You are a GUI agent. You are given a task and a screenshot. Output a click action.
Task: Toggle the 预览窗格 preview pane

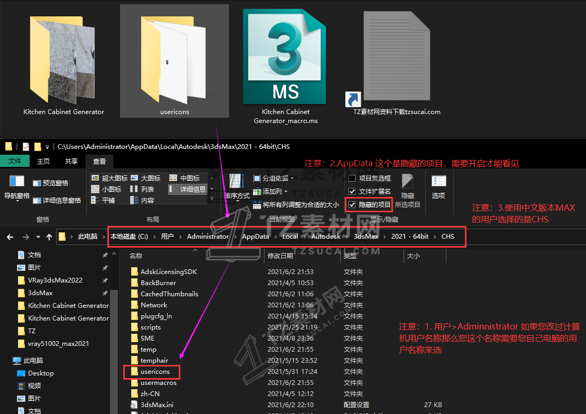[x=51, y=183]
